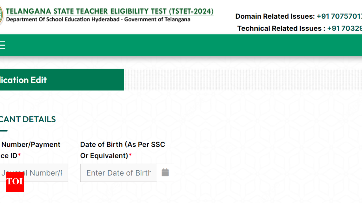Screen dimensions: 362x203
Task: Click the Journal Number/Payment label
Action: point(31,145)
